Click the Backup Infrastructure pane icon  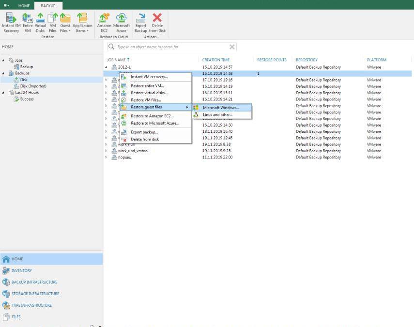[6, 282]
